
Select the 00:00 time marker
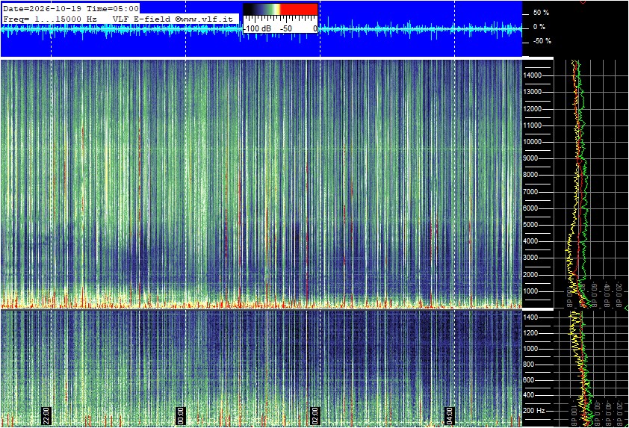click(181, 415)
